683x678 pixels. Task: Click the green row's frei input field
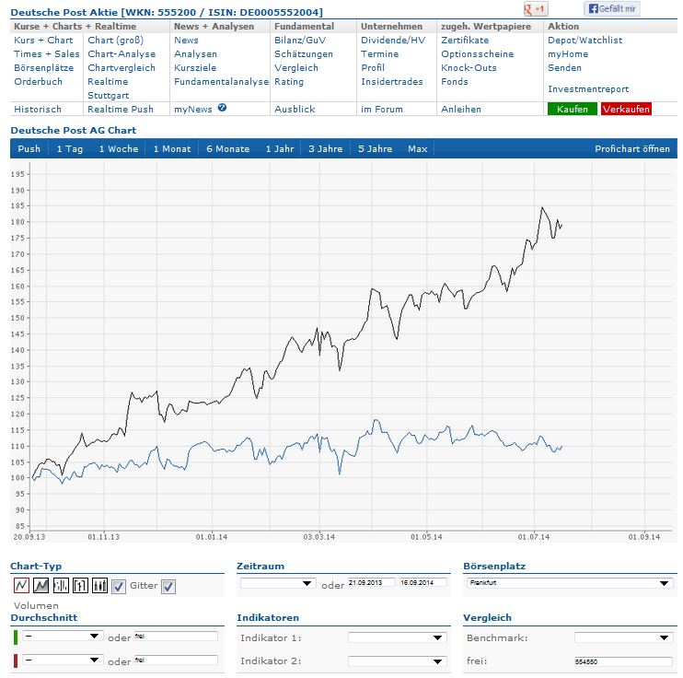pos(176,637)
